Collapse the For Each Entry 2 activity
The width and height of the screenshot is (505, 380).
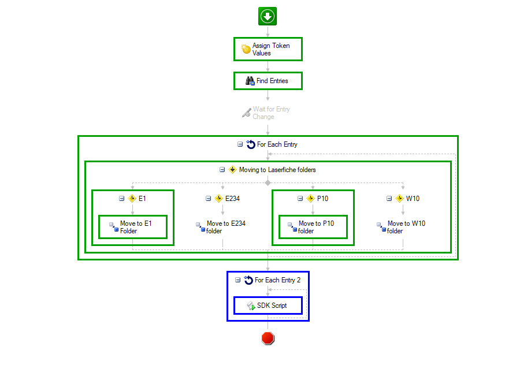[237, 280]
